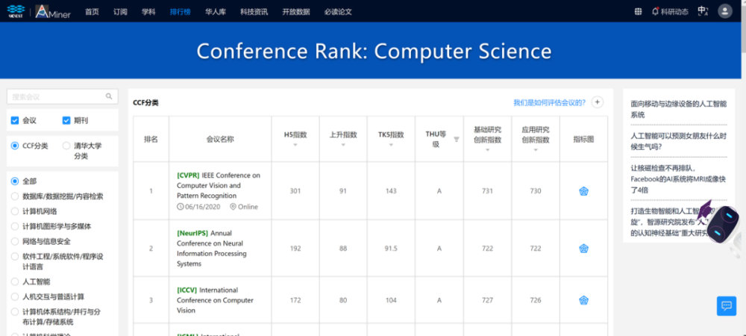
Task: Open the [ICCV] conference link
Action: [186, 290]
